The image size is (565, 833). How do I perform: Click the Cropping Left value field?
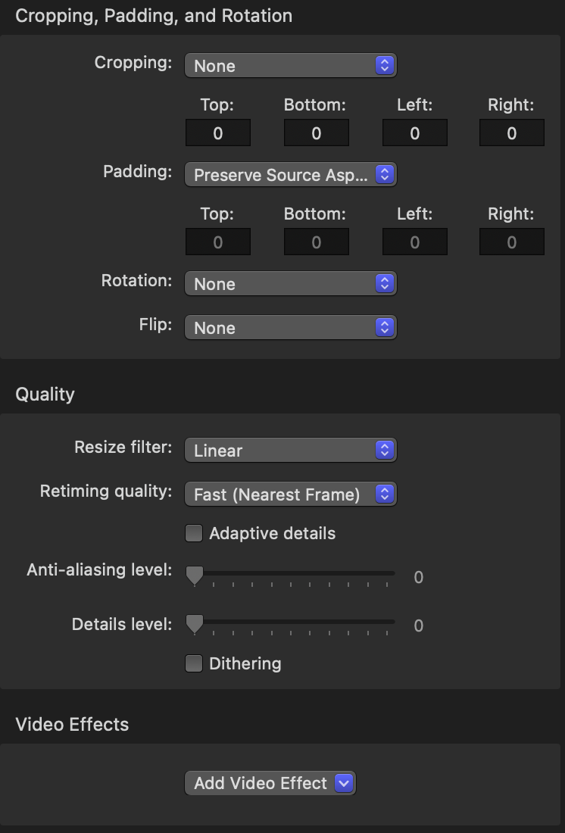click(x=414, y=134)
